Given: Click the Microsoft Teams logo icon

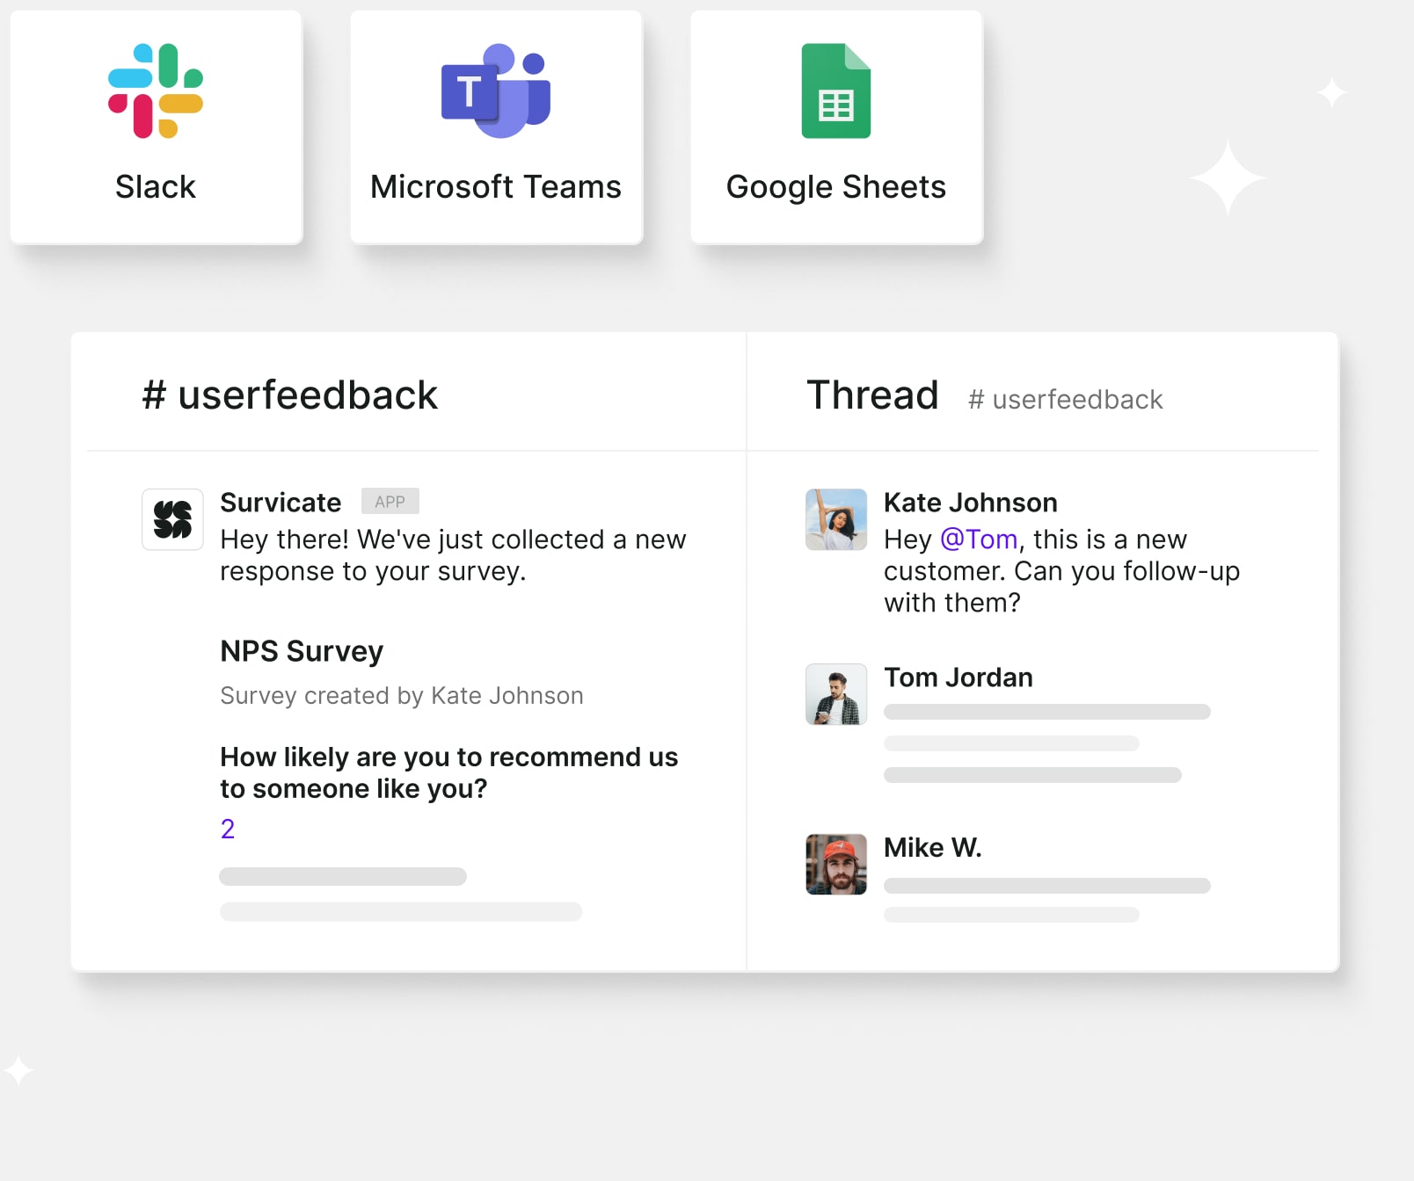Looking at the screenshot, I should pyautogui.click(x=496, y=91).
